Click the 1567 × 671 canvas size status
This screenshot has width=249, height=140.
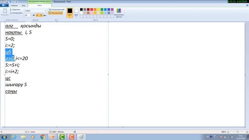coord(56,132)
